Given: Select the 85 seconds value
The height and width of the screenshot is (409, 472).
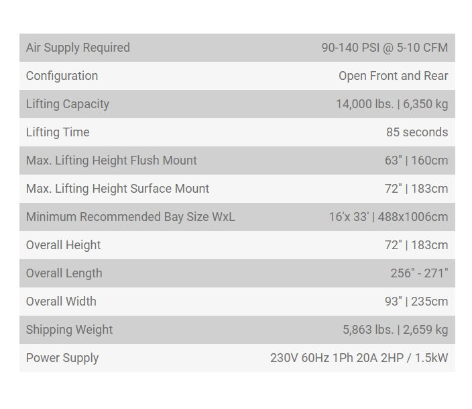Looking at the screenshot, I should tap(416, 132).
